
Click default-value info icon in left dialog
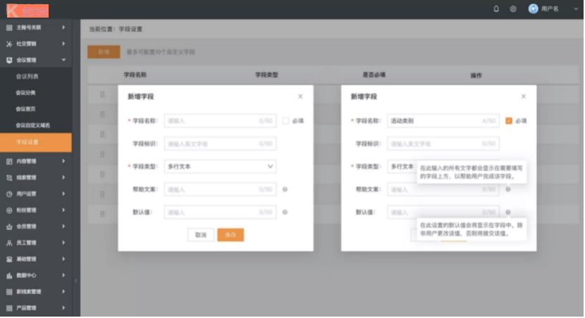pyautogui.click(x=285, y=212)
